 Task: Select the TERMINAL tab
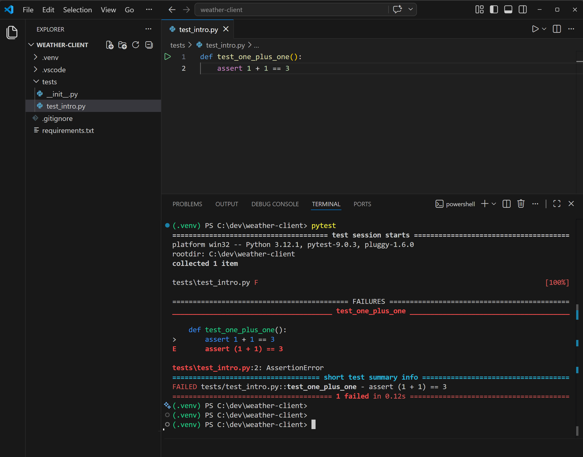click(x=326, y=204)
